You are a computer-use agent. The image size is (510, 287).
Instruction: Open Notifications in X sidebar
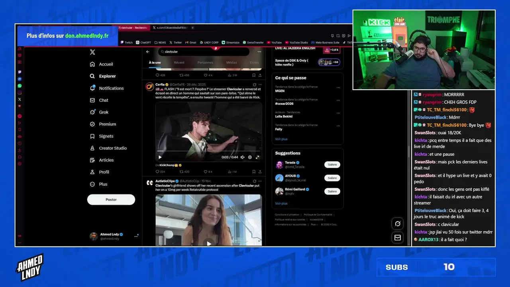pyautogui.click(x=107, y=88)
